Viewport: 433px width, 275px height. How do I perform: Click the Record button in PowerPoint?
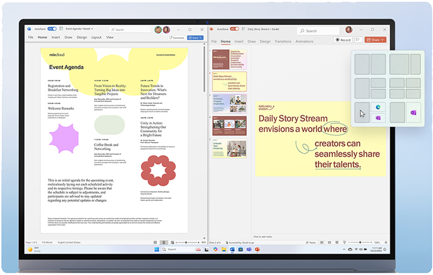343,40
